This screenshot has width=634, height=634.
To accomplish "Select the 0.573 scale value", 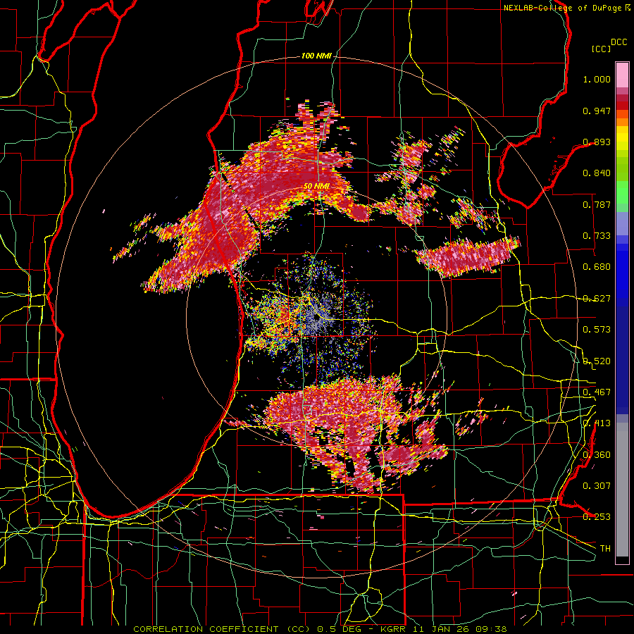I will click(597, 329).
